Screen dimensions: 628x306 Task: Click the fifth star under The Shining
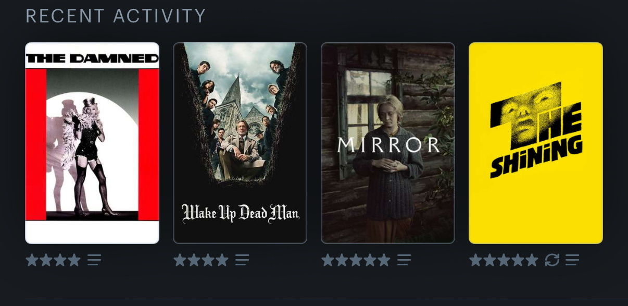point(532,260)
